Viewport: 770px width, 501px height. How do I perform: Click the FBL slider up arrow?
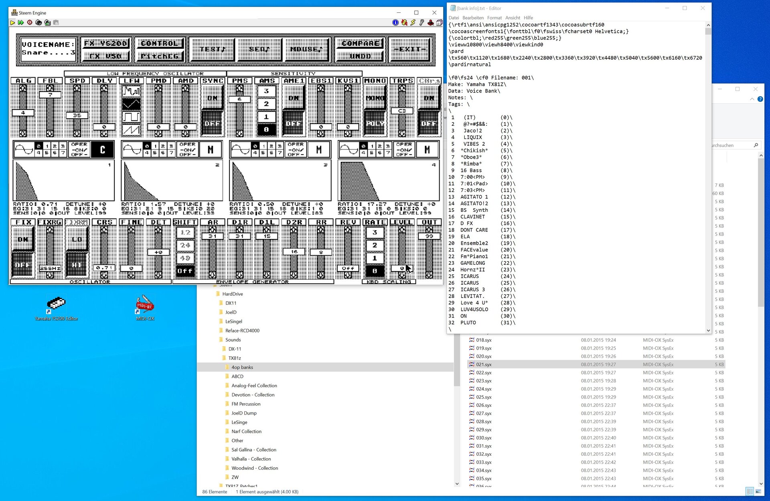pyautogui.click(x=50, y=88)
